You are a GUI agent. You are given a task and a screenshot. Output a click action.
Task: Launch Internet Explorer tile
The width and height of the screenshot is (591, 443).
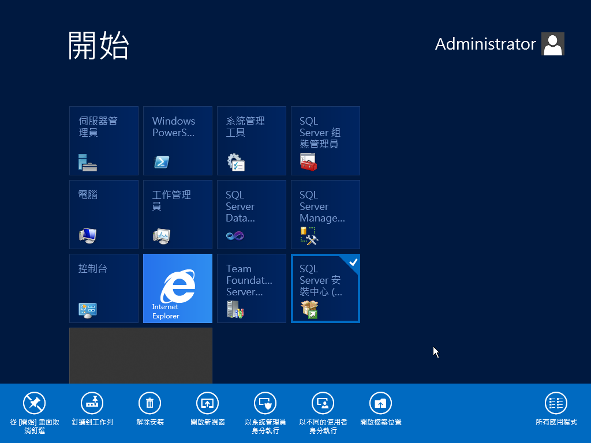(178, 288)
